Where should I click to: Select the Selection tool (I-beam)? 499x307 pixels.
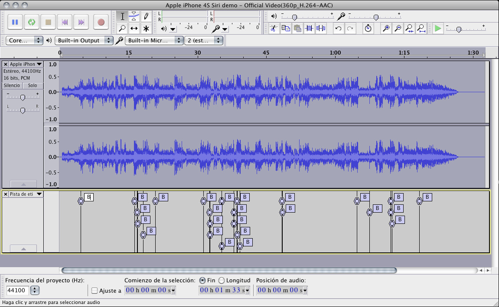[x=122, y=16]
